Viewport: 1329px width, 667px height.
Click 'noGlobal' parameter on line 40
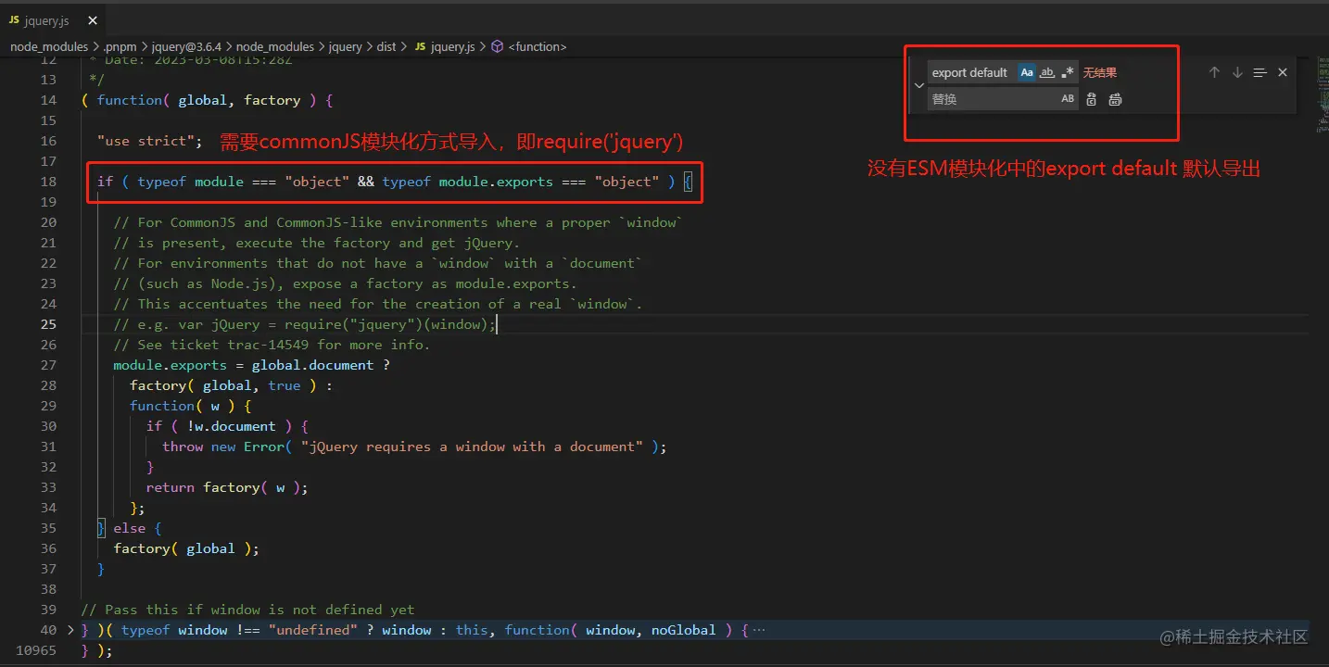[x=684, y=630]
